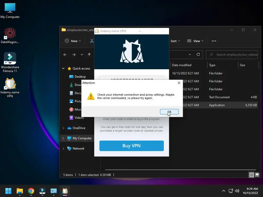Open DataWagon desktop shortcut
Screen dimensions: 263x197
coord(10,35)
